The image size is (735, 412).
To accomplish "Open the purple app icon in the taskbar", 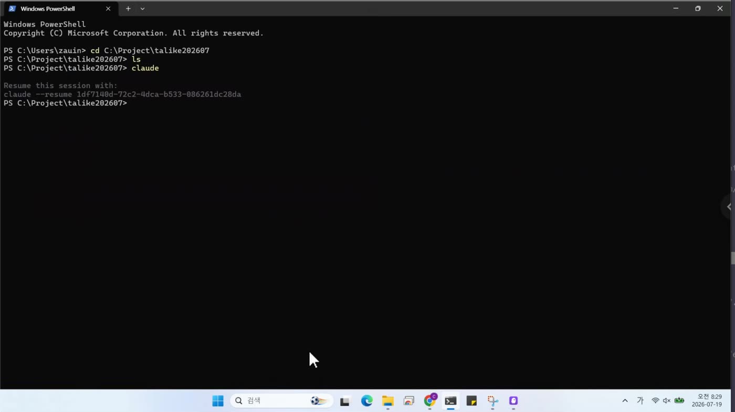I will coord(513,401).
